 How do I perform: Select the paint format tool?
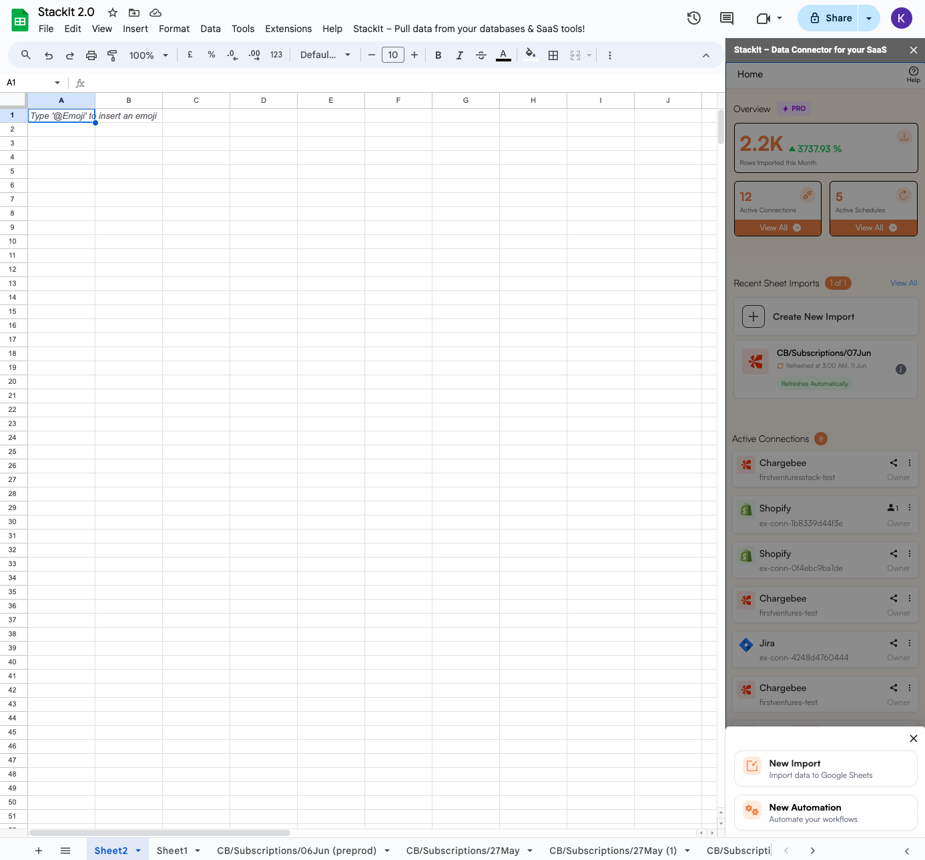(x=112, y=55)
